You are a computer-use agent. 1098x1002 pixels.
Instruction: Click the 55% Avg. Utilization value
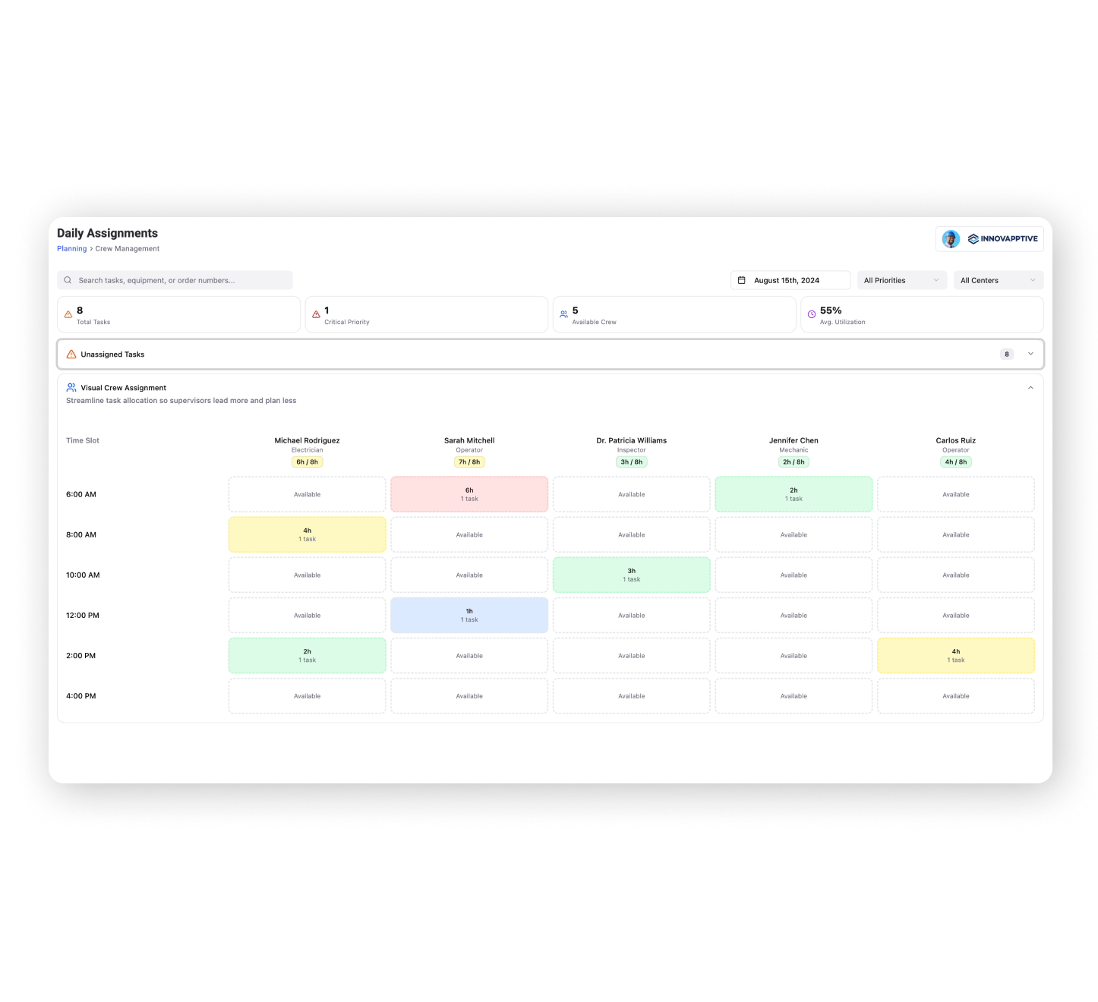[x=831, y=310]
